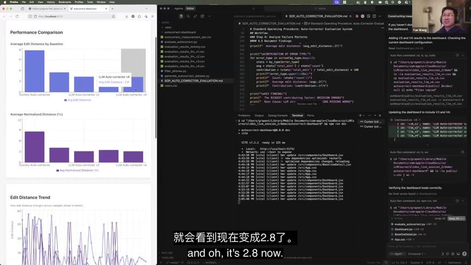Close the terminal panel with the X icon
The width and height of the screenshot is (471, 265).
point(380,115)
